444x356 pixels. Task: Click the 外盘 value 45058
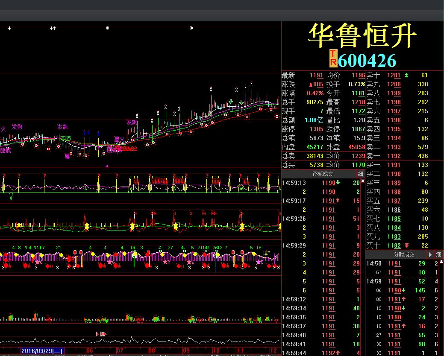point(357,147)
